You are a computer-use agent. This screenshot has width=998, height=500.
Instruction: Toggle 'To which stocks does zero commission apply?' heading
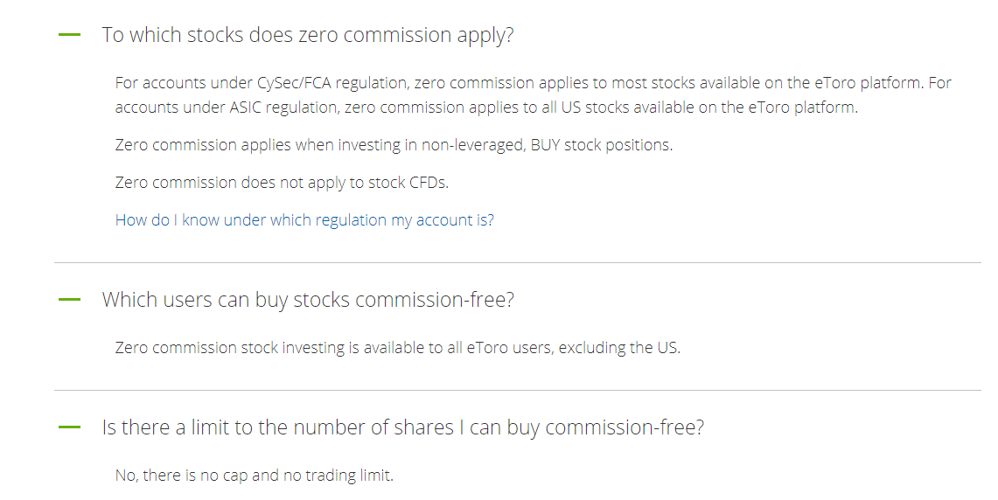[x=307, y=35]
